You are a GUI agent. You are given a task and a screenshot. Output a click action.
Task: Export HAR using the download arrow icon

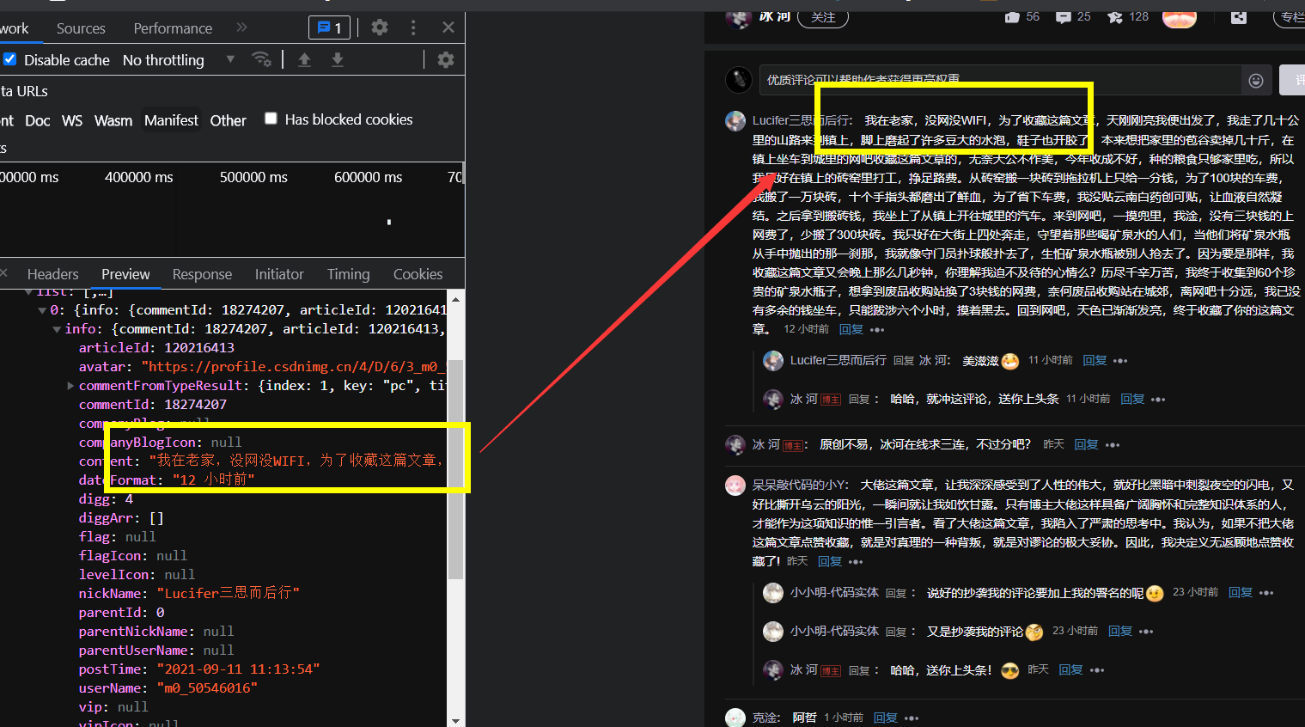click(337, 59)
